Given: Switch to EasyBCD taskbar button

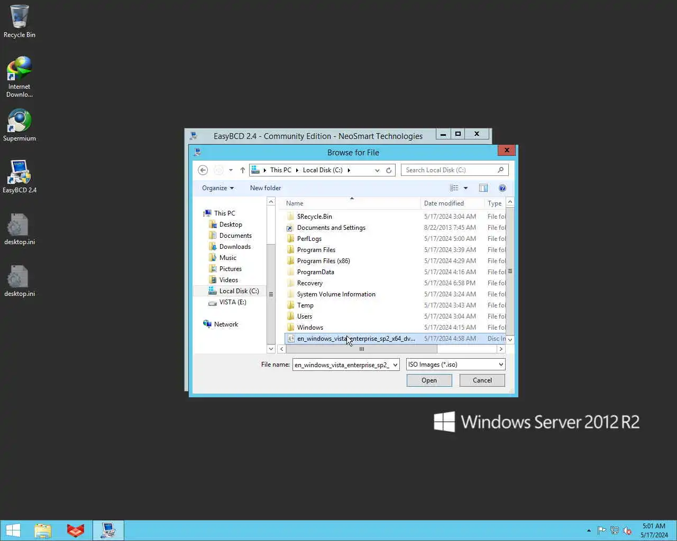Looking at the screenshot, I should click(x=108, y=530).
